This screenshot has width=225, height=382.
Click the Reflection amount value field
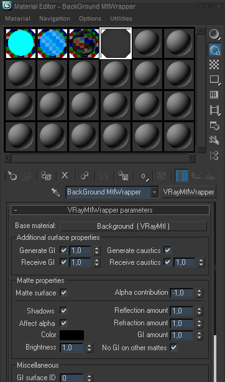(182, 310)
